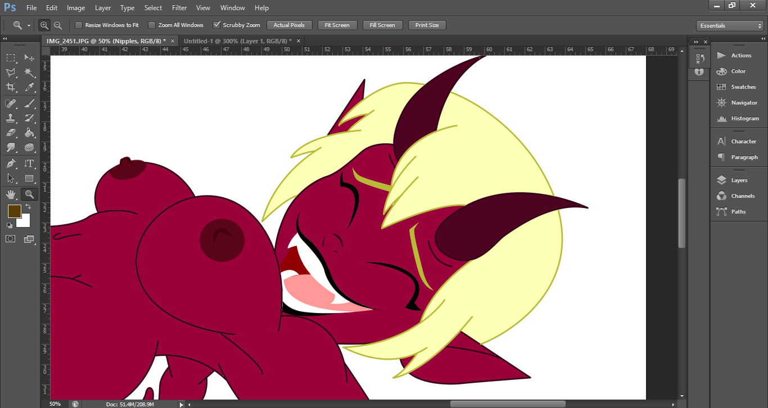Select the Smudge tool

click(x=11, y=147)
